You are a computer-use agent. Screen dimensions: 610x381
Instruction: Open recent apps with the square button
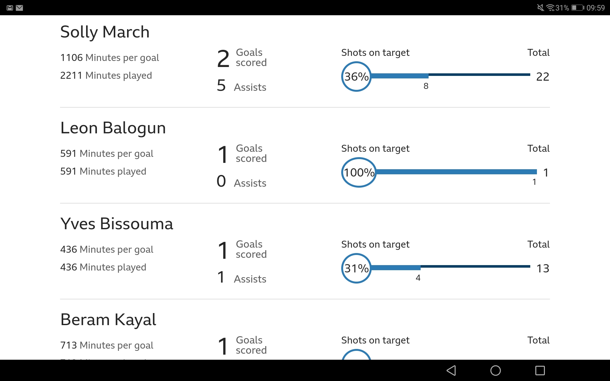pos(540,371)
